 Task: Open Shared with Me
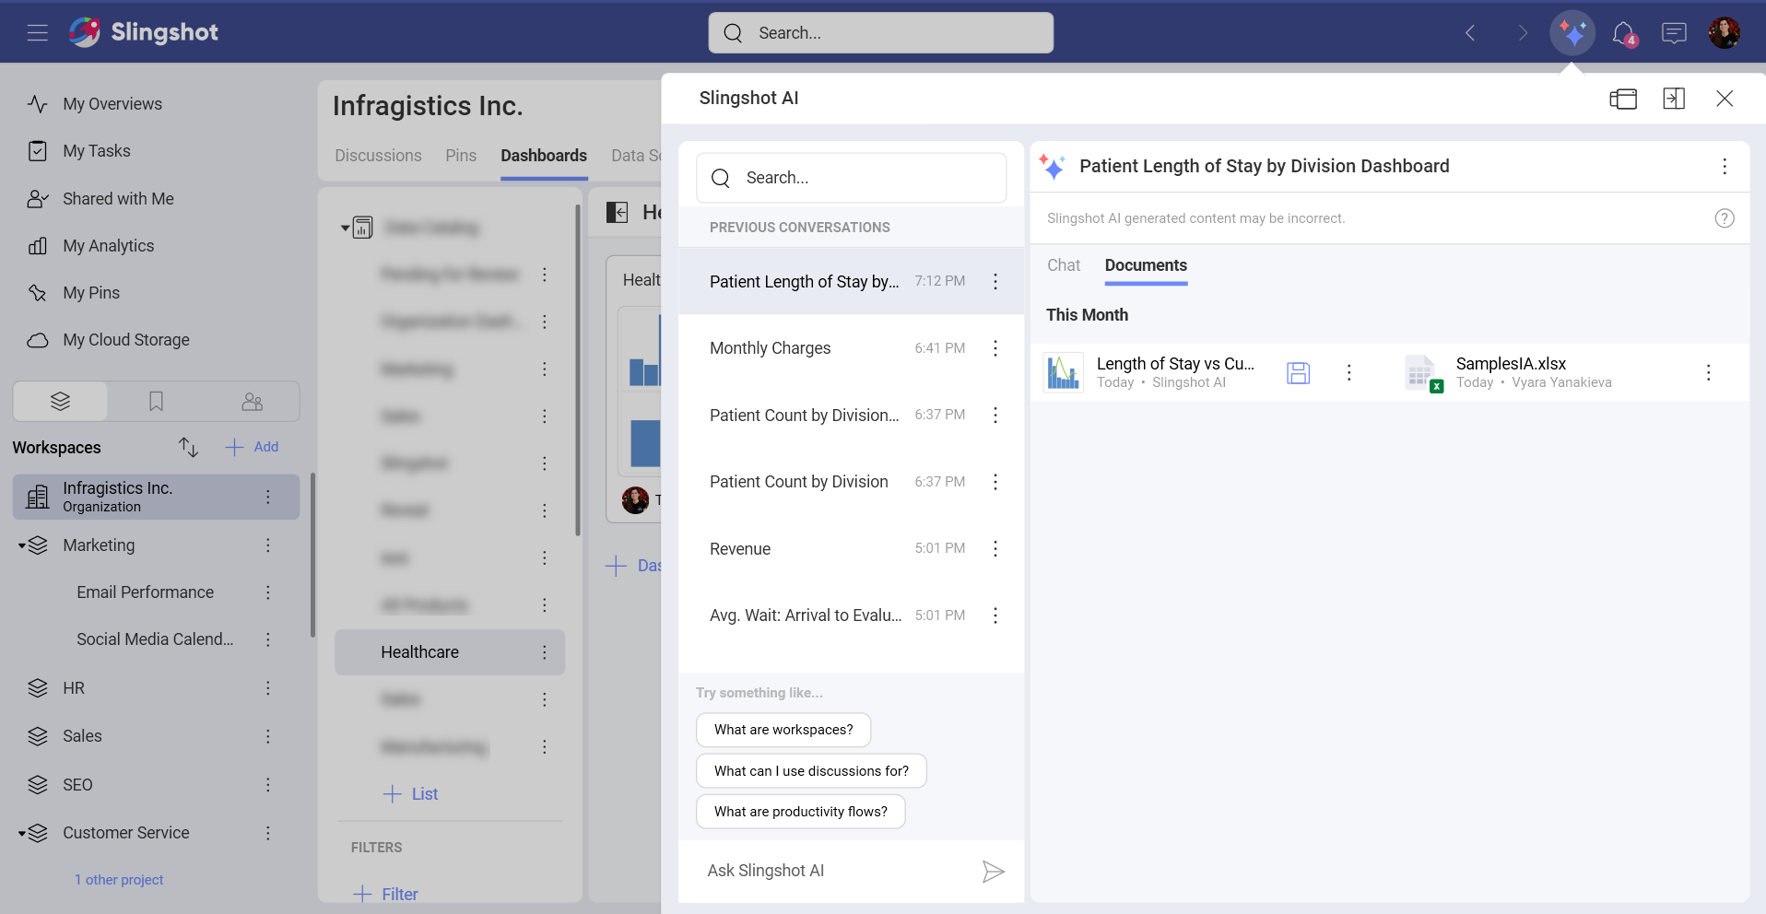118,199
